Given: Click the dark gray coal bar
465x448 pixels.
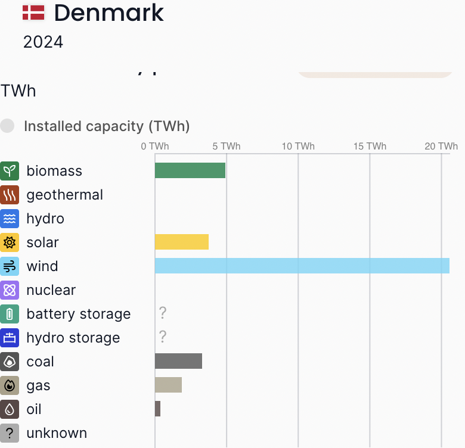Looking at the screenshot, I should [x=178, y=361].
